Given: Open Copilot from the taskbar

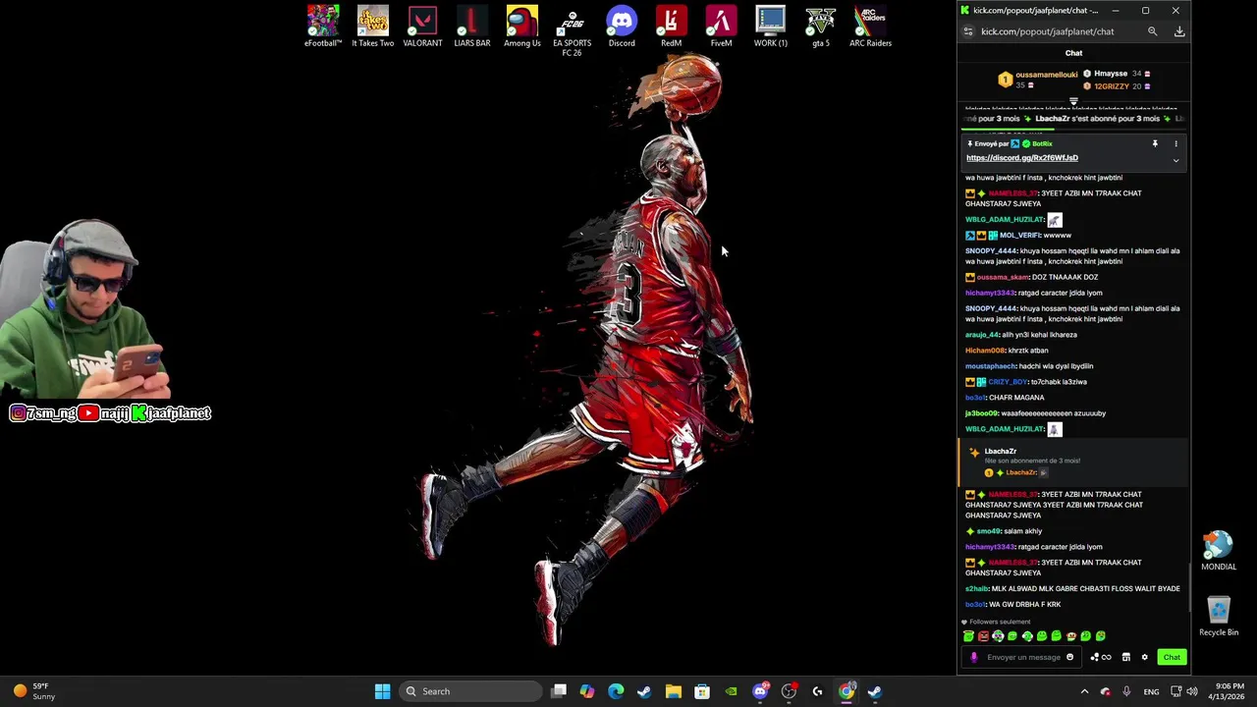Looking at the screenshot, I should click(587, 691).
